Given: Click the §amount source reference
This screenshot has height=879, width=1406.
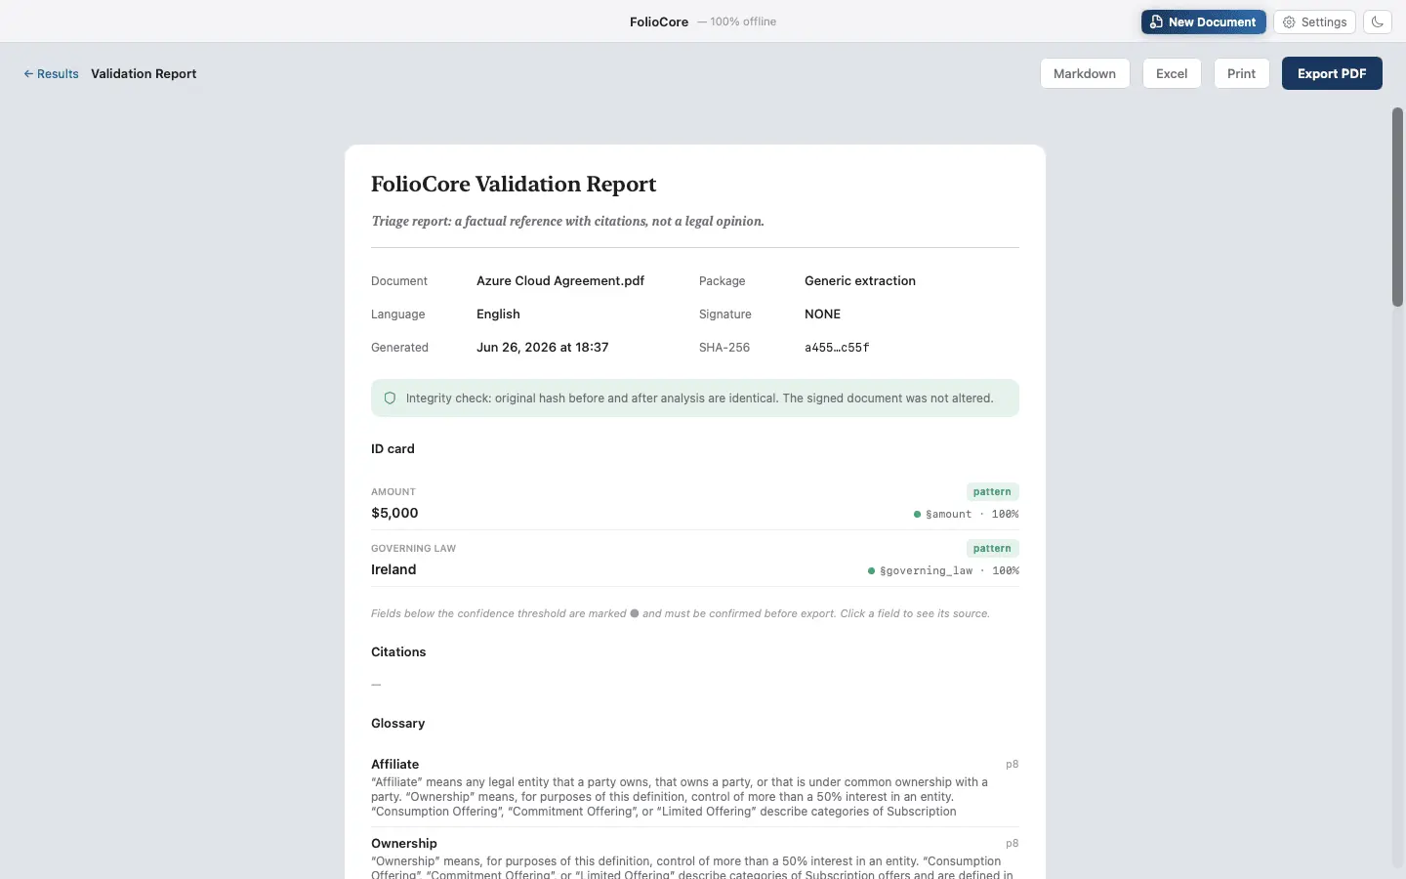Looking at the screenshot, I should [x=948, y=514].
